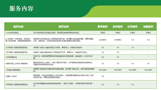The image size is (161, 90).
Task: Click the 普惠服务 column header
Action: [148, 27]
